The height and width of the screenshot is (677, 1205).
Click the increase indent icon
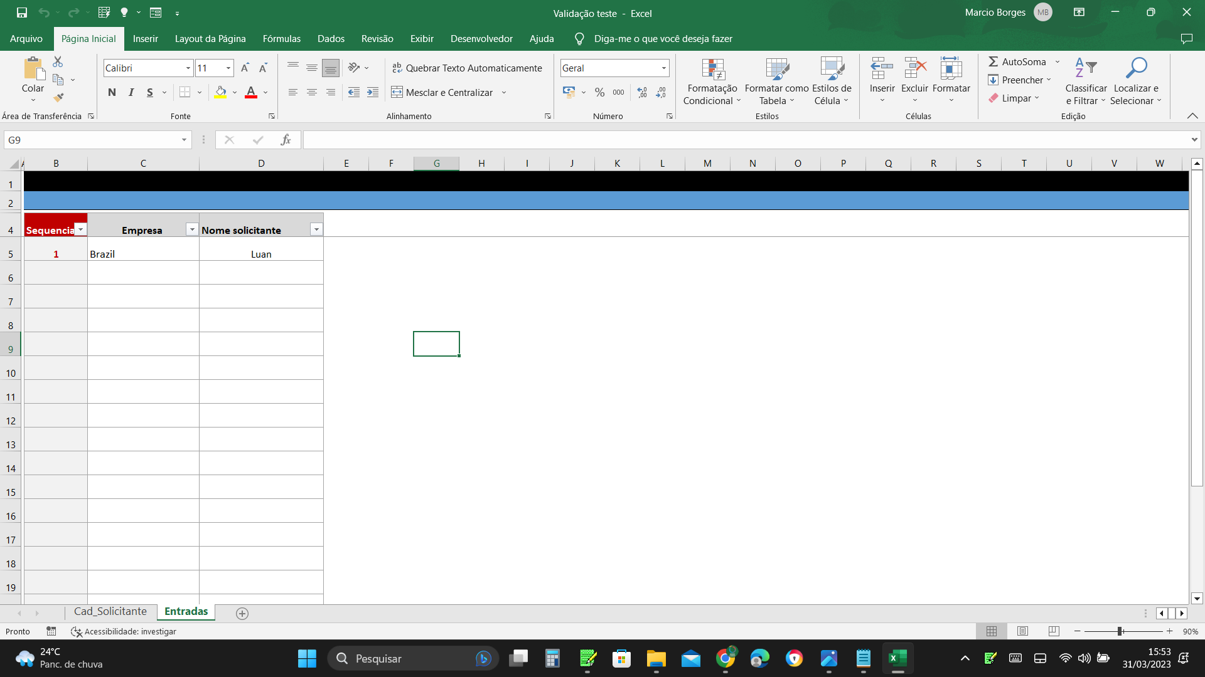coord(373,92)
